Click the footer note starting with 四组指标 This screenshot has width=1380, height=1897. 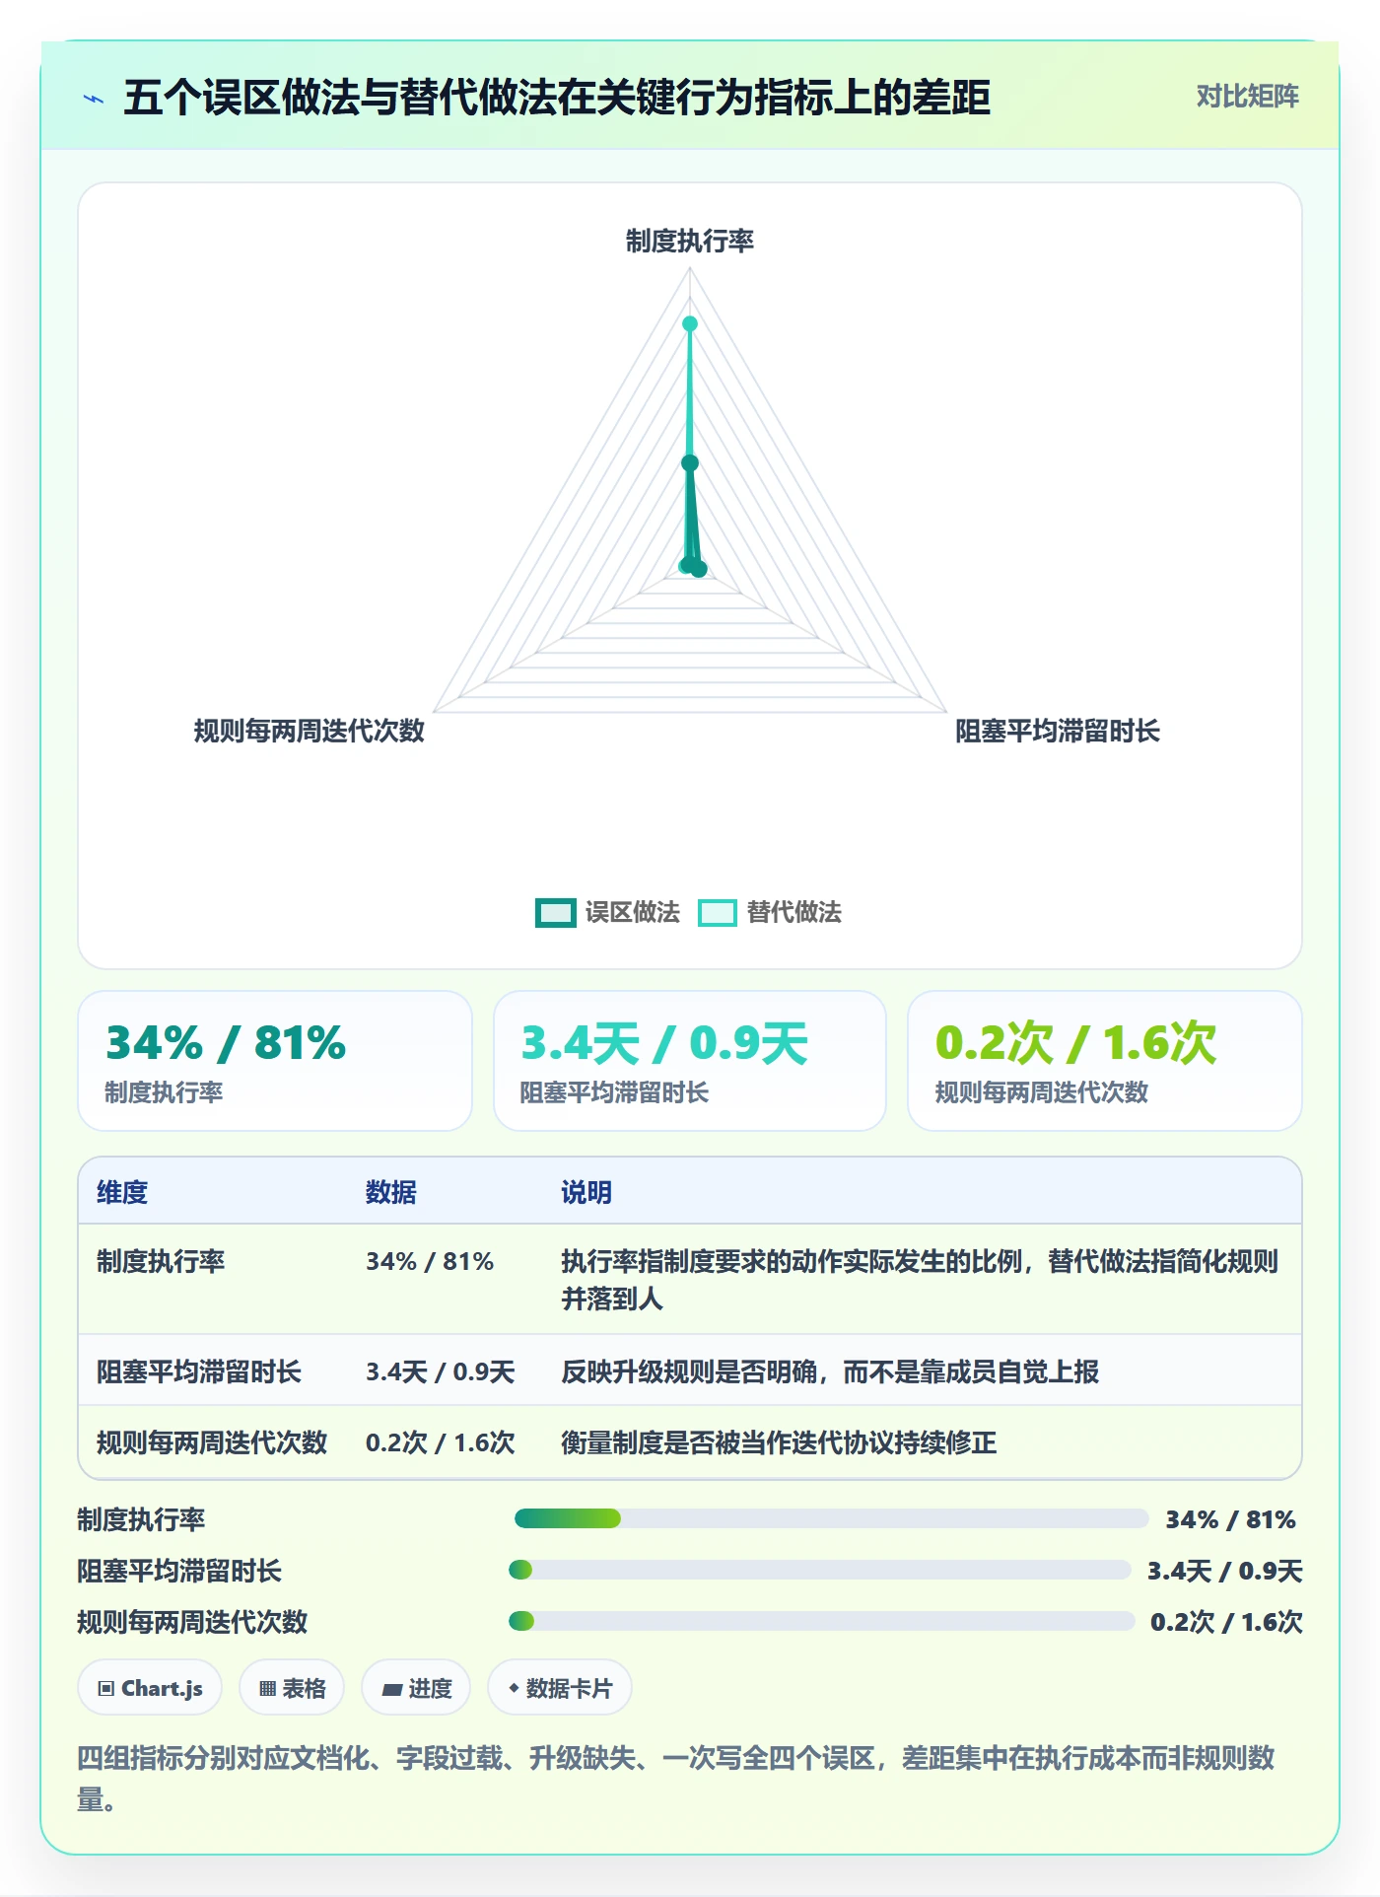(x=676, y=1778)
